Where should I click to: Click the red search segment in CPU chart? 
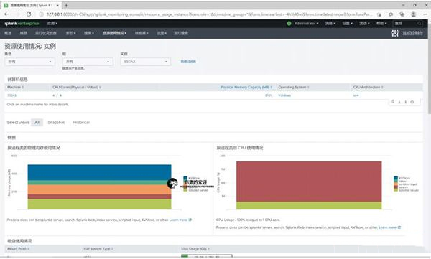click(309, 182)
